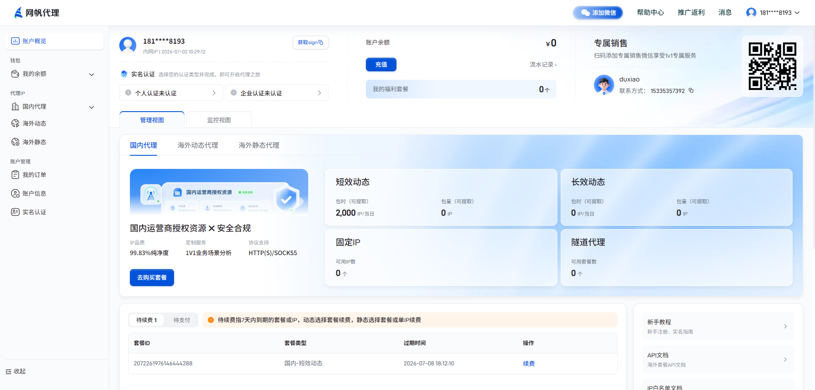
Task: Click 我的订单 in the sidebar
Action: [x=34, y=175]
